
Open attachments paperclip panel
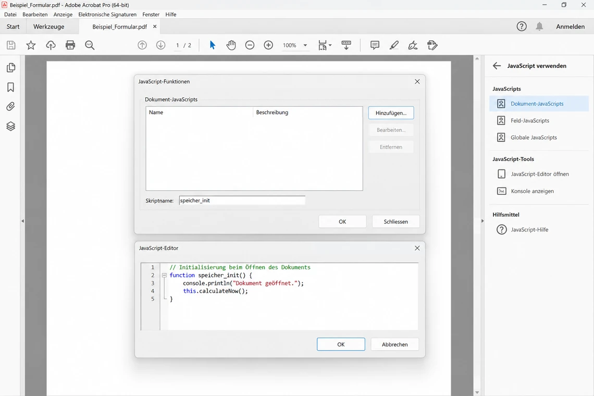10,106
